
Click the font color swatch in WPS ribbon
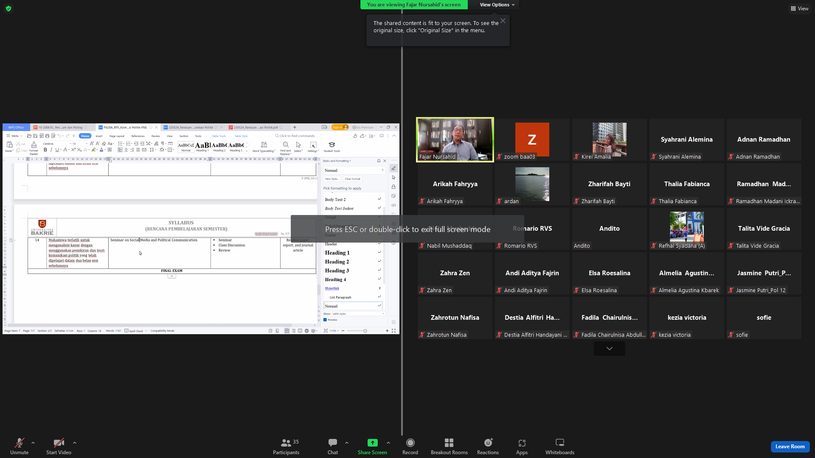[101, 150]
